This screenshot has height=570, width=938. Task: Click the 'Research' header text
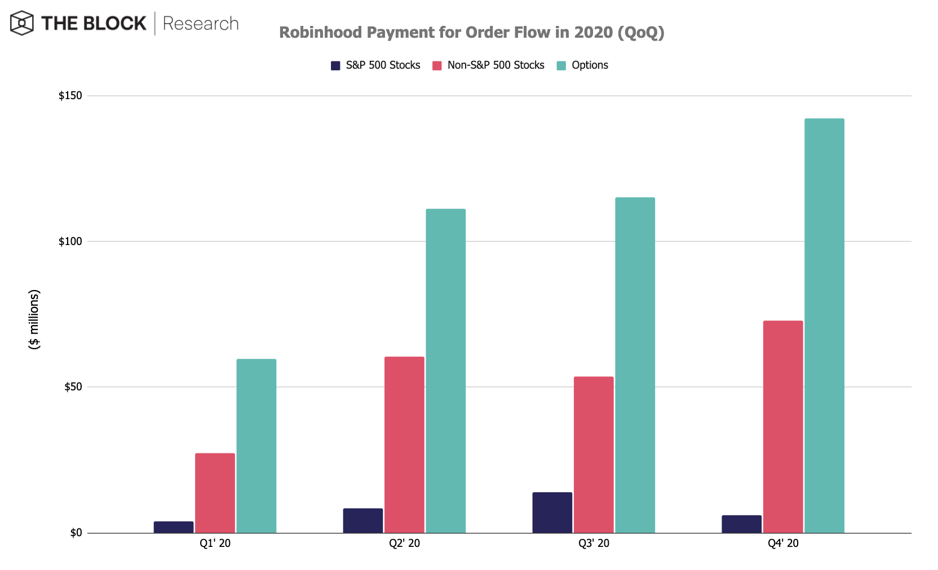[x=201, y=24]
